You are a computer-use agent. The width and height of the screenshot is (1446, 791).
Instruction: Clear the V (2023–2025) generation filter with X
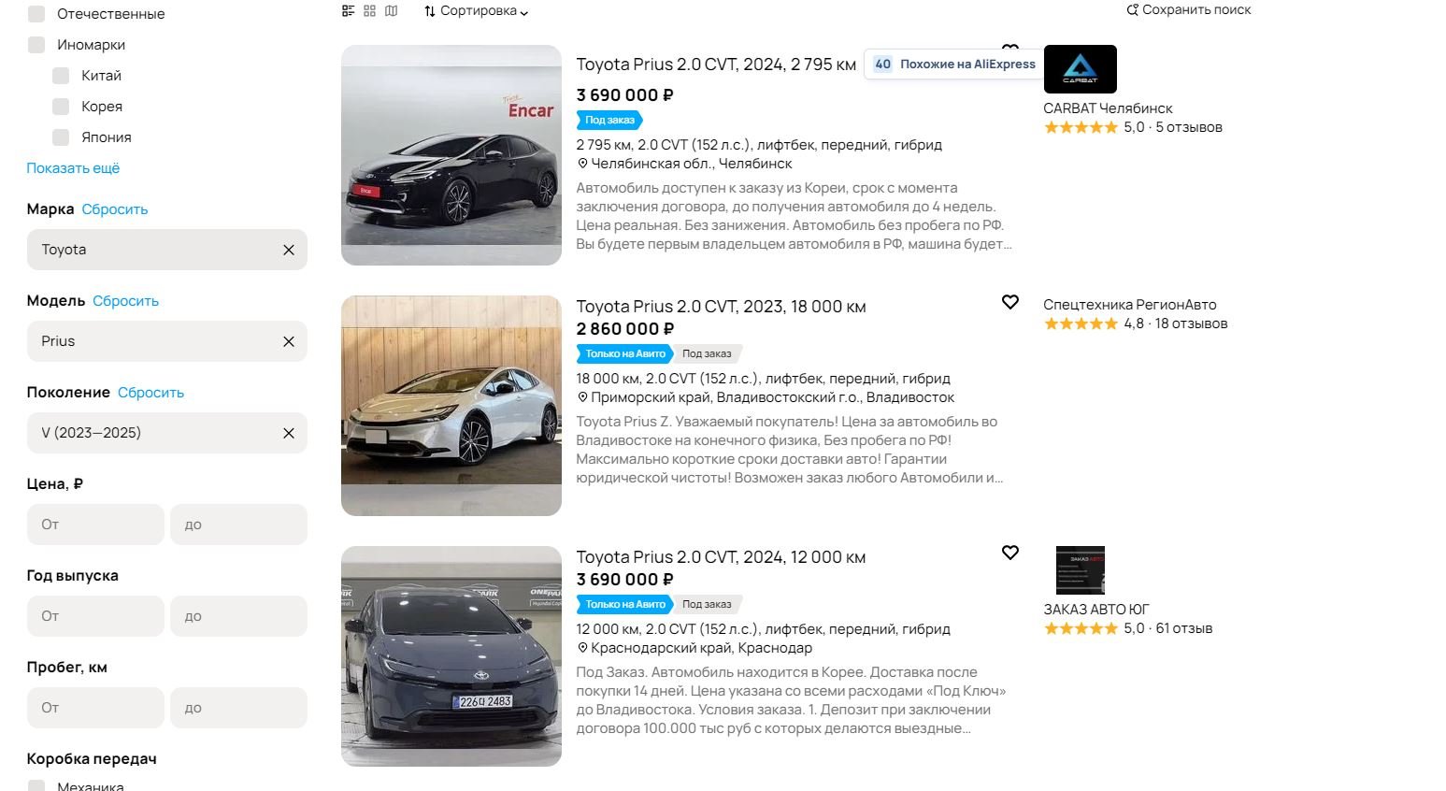(x=289, y=433)
